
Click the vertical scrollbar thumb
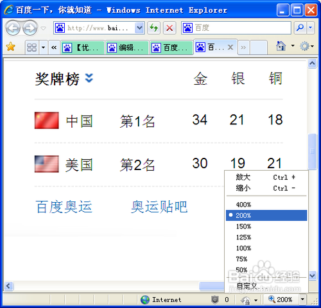pyautogui.click(x=312, y=151)
